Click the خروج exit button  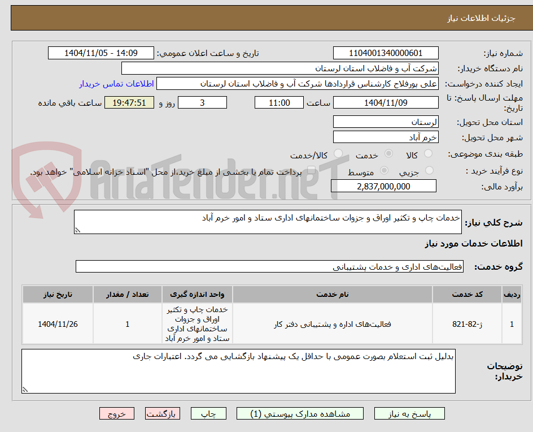point(117,413)
